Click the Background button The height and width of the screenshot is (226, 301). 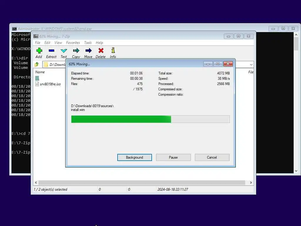point(135,157)
